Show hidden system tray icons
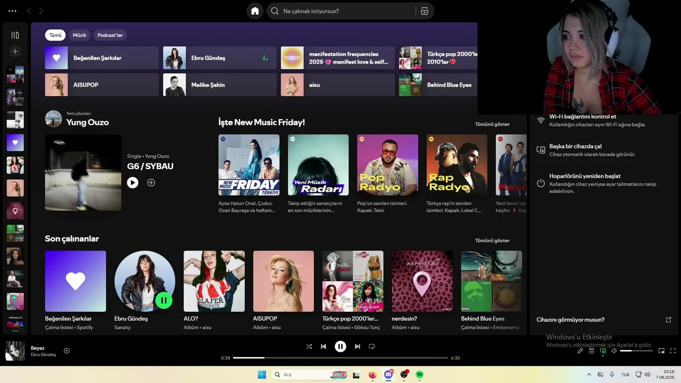 [x=589, y=374]
